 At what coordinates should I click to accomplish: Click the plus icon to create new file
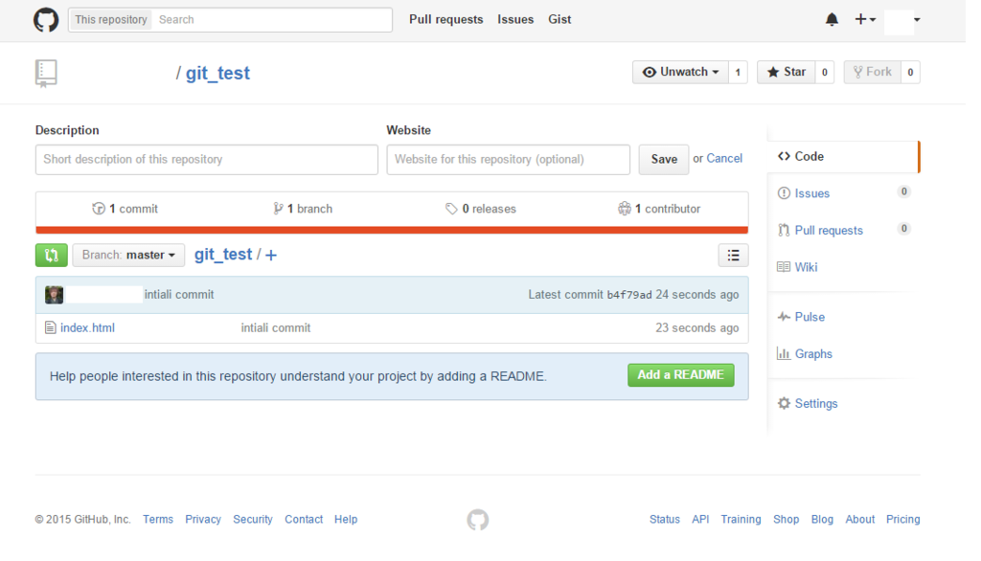271,256
